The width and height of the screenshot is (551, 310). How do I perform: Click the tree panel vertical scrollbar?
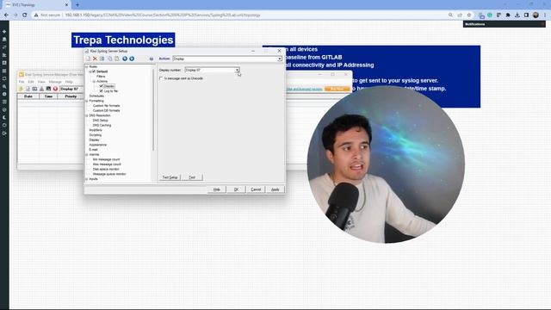(x=153, y=109)
